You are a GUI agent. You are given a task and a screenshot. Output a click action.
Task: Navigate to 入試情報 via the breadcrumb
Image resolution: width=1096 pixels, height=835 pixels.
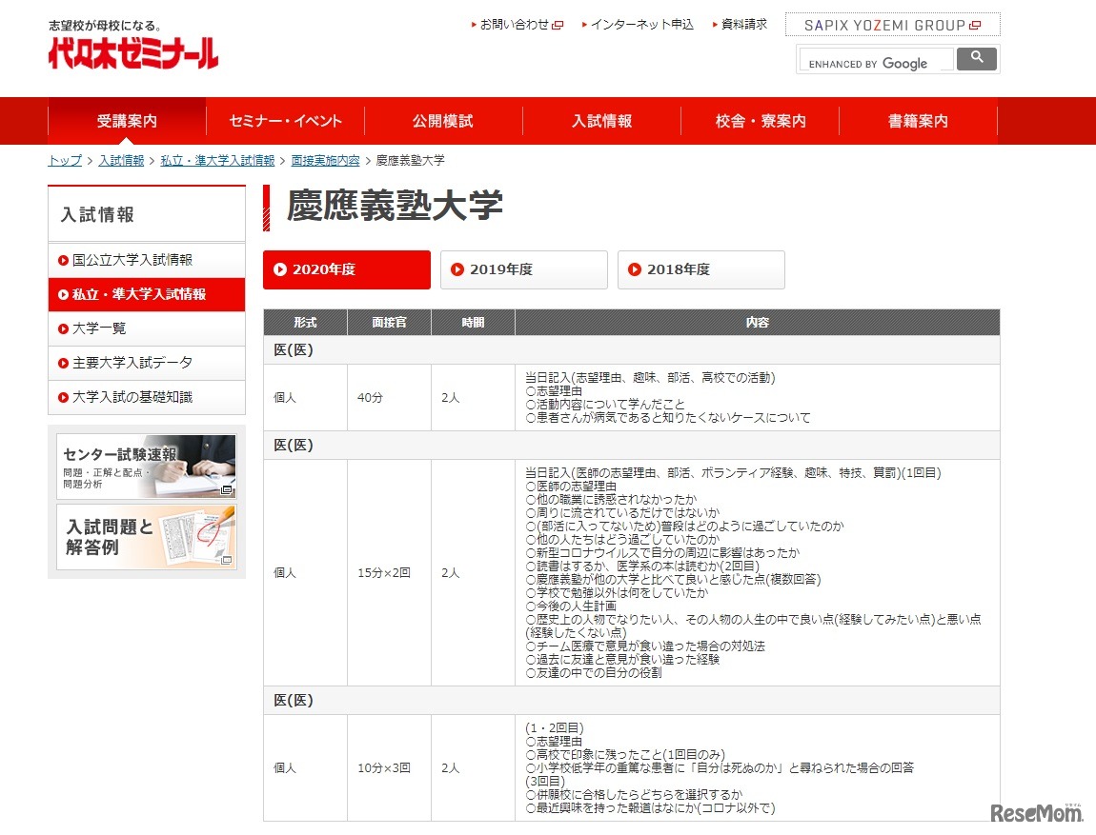pyautogui.click(x=121, y=161)
